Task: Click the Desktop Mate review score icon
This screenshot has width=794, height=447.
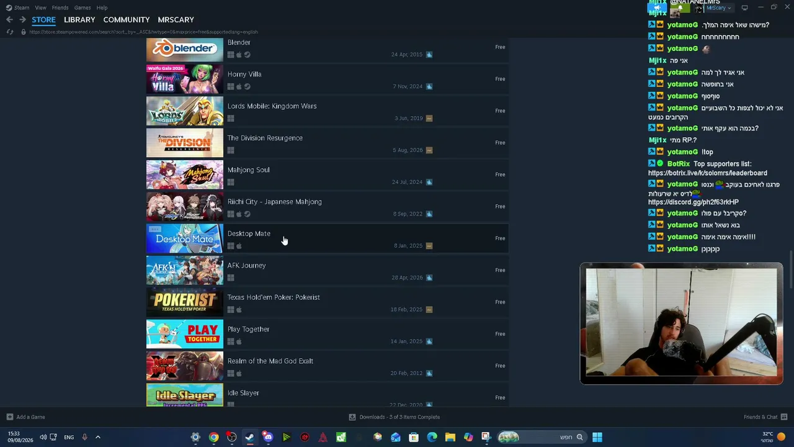Action: pyautogui.click(x=429, y=246)
